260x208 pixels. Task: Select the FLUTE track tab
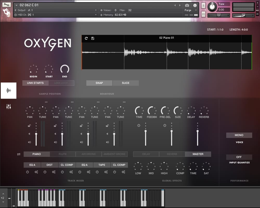point(63,154)
